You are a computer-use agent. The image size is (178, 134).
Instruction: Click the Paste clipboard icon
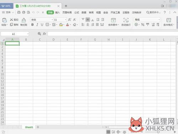point(4,20)
